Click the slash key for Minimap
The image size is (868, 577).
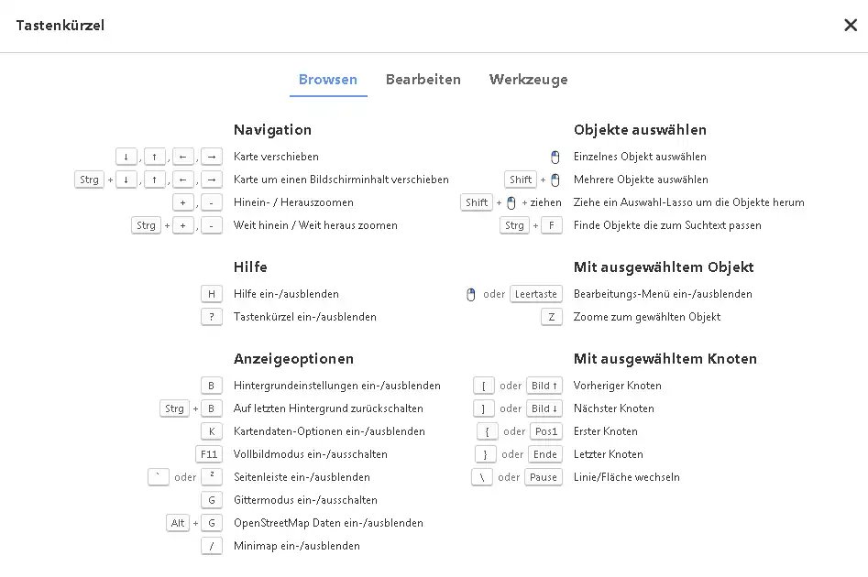[212, 546]
